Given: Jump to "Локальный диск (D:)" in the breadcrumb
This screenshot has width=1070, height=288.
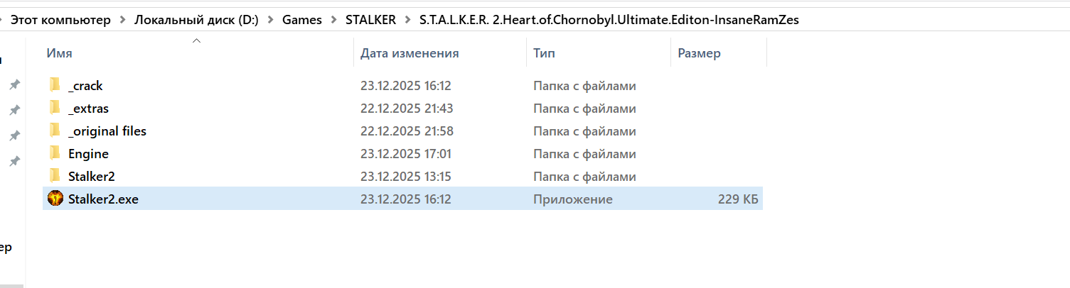Looking at the screenshot, I should coord(196,21).
